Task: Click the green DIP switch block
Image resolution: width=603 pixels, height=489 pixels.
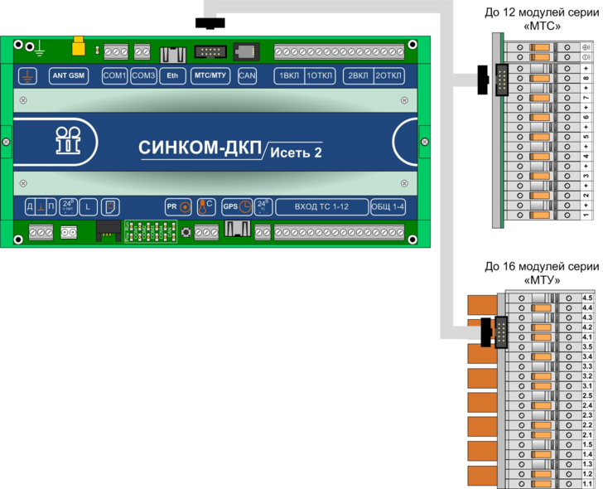Action: tap(152, 231)
